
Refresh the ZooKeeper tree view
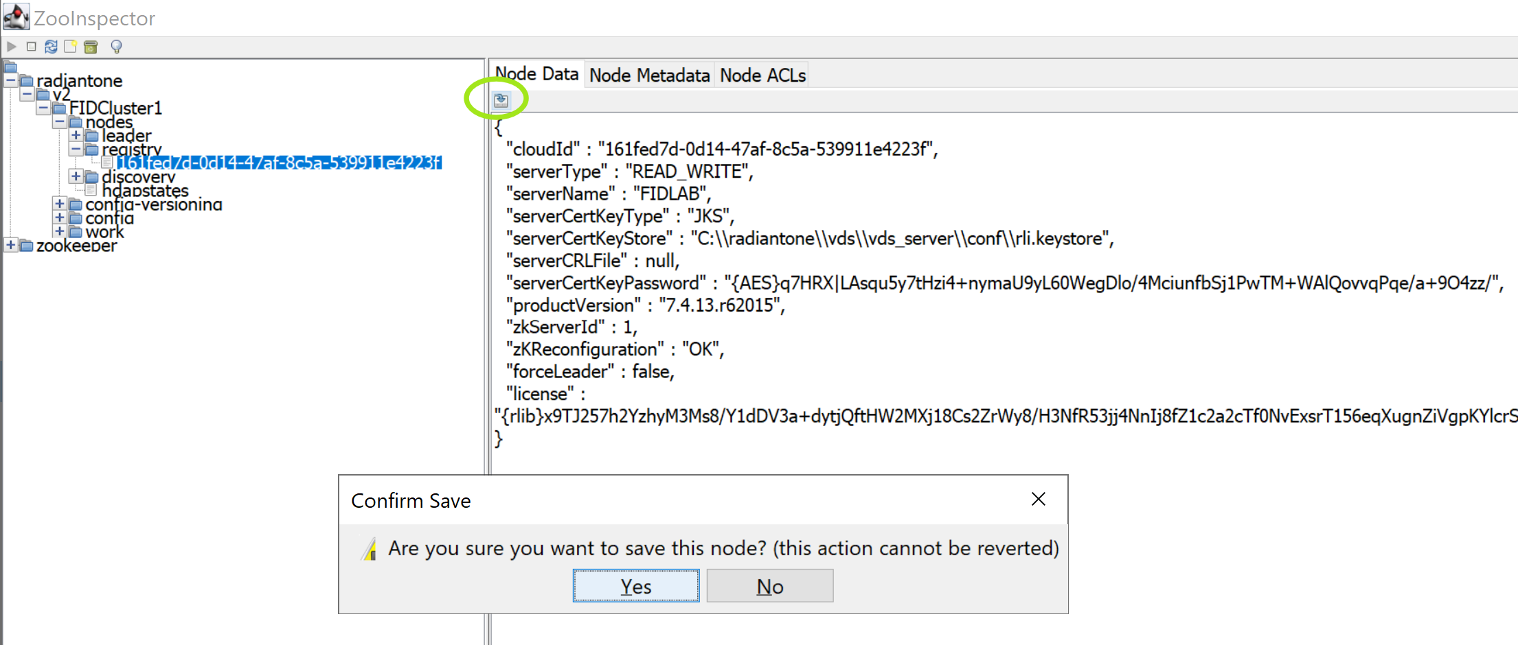coord(51,47)
